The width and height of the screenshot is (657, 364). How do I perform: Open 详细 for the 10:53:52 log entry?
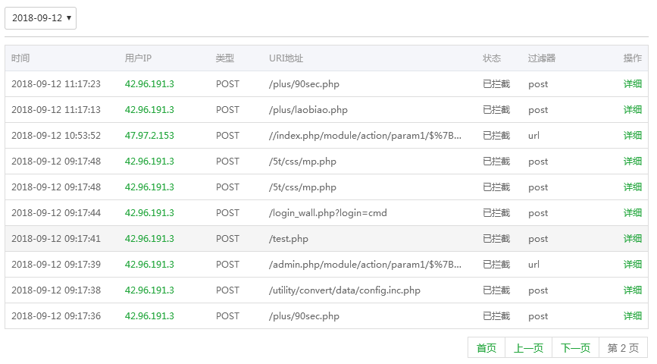[632, 136]
